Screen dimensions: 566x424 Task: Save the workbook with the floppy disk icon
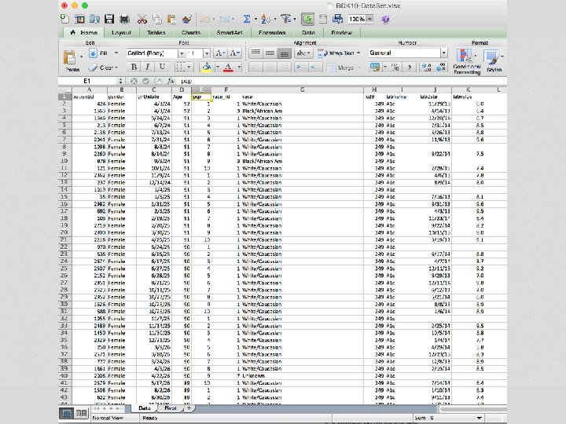point(109,19)
